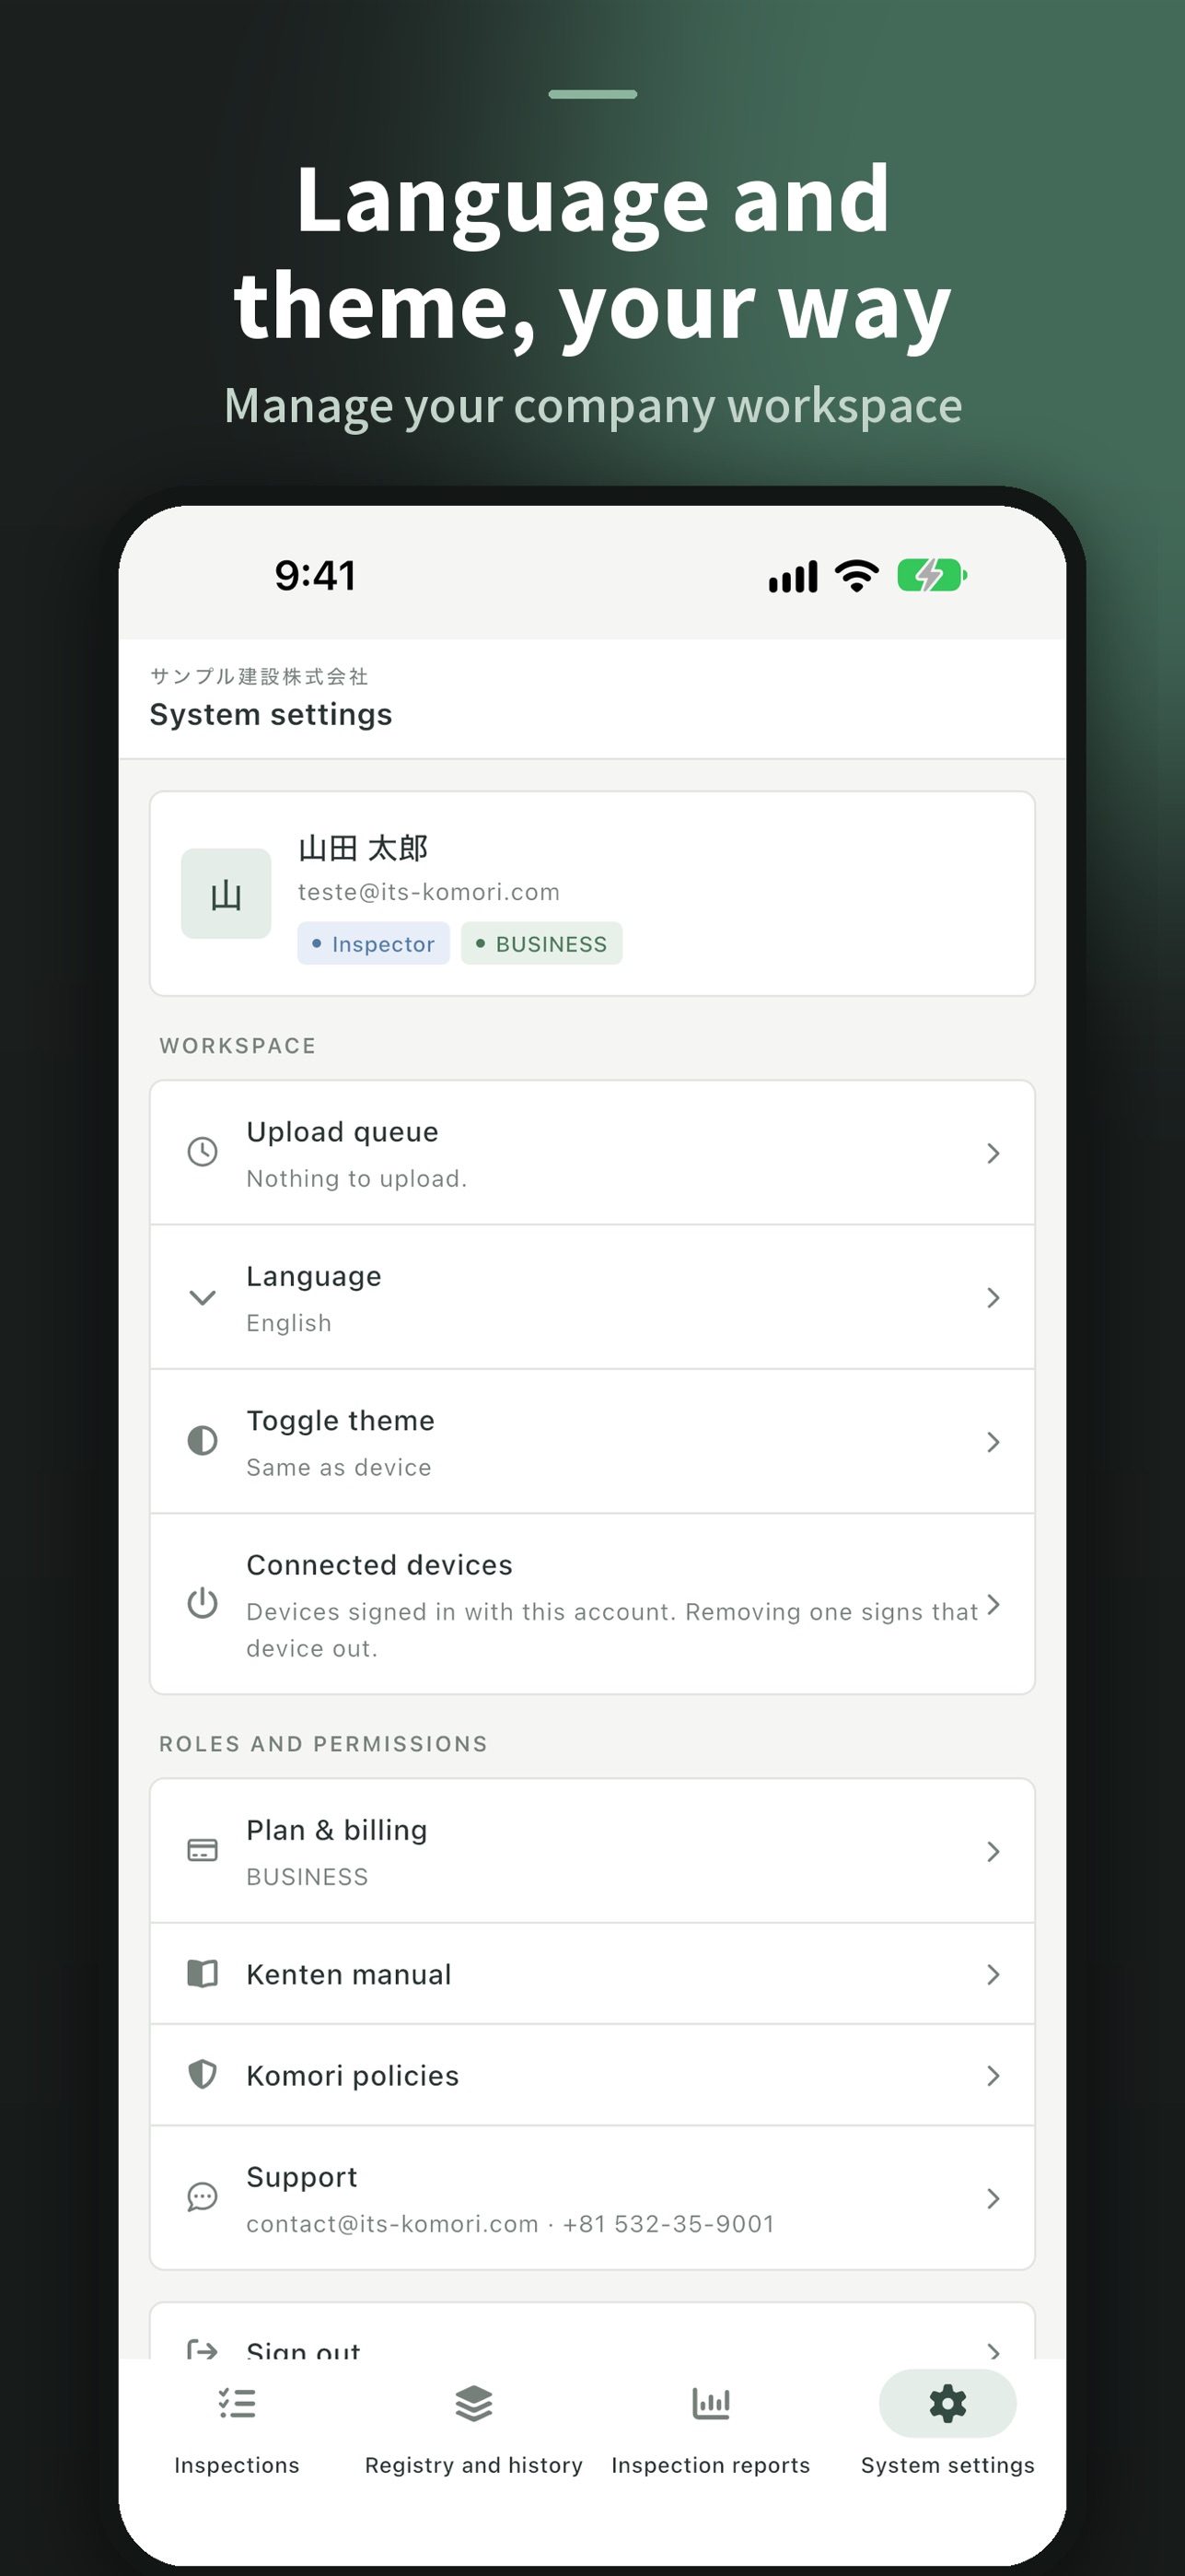The height and width of the screenshot is (2576, 1185).
Task: Tap the Language row title
Action: [314, 1276]
